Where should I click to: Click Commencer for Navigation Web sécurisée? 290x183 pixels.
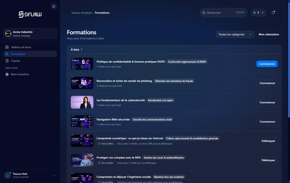click(x=267, y=122)
